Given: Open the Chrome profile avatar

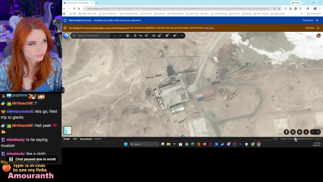Looking at the screenshot, I should [x=315, y=9].
